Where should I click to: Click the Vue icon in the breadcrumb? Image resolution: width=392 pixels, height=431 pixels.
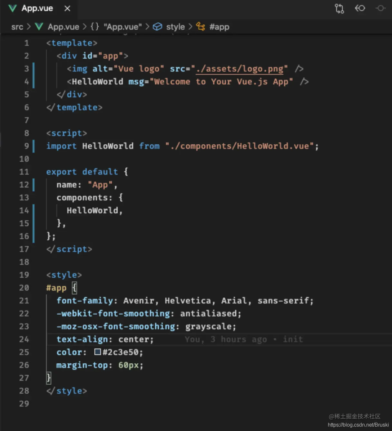click(x=39, y=26)
